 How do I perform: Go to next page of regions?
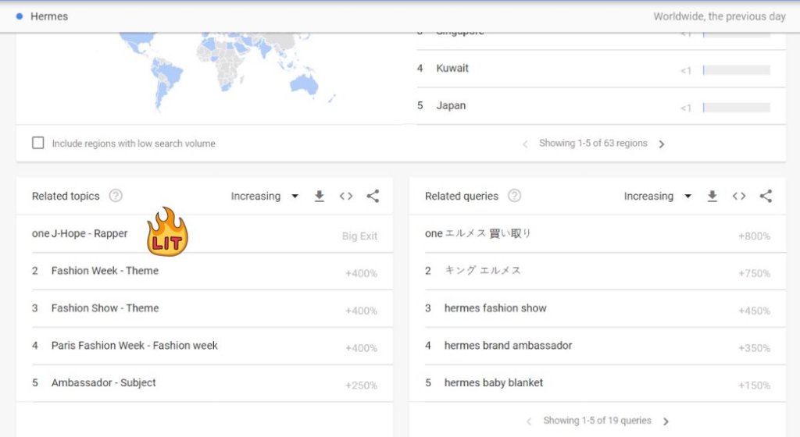662,144
